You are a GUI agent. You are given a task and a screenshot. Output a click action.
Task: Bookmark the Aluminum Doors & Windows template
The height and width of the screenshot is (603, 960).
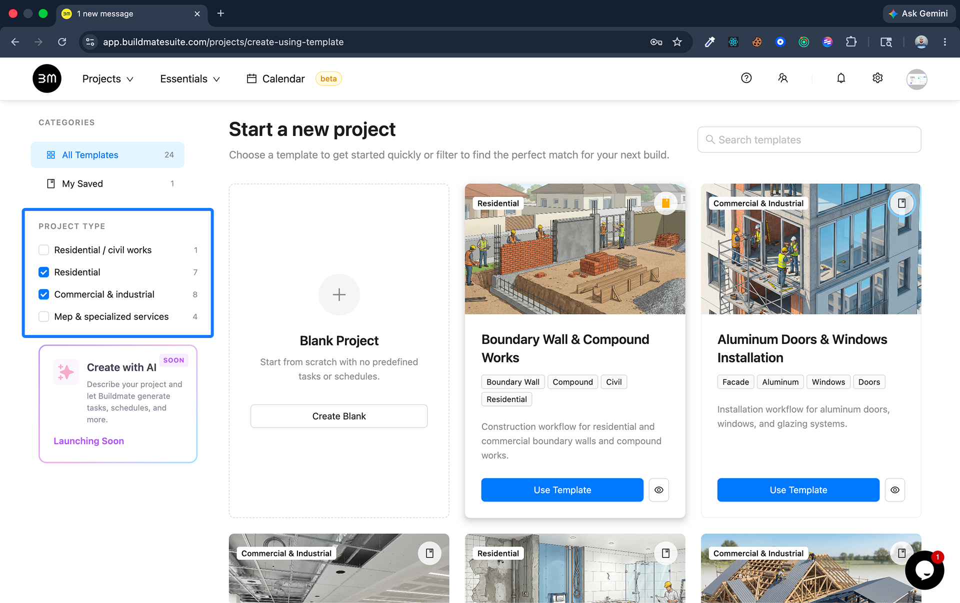(x=901, y=203)
